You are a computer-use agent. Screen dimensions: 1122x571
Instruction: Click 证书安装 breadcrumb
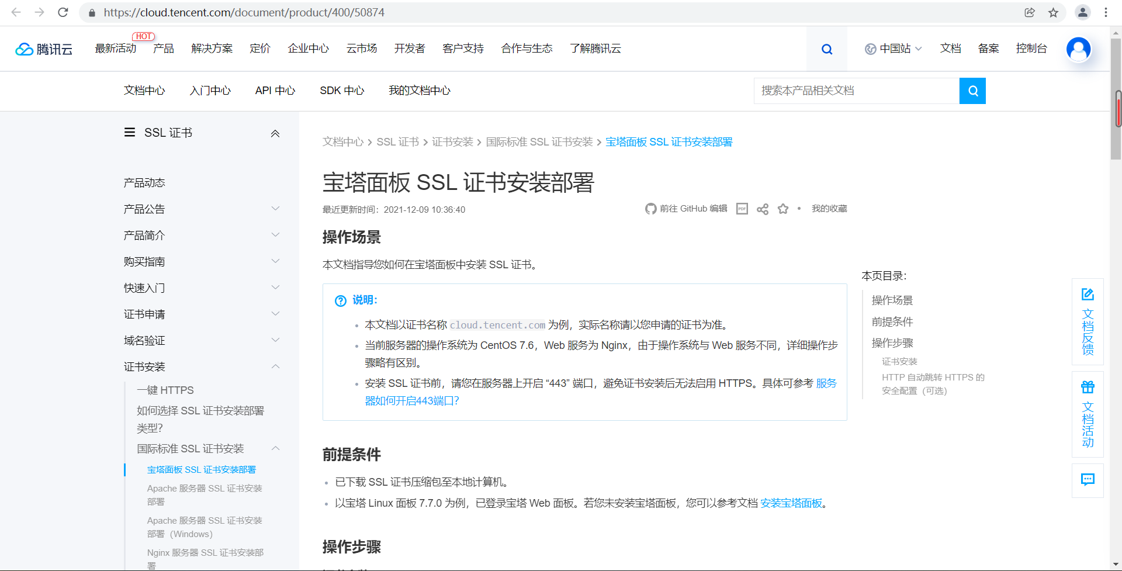point(453,142)
